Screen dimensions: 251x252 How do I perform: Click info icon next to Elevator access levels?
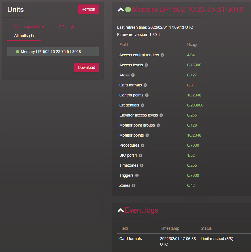coord(161,115)
